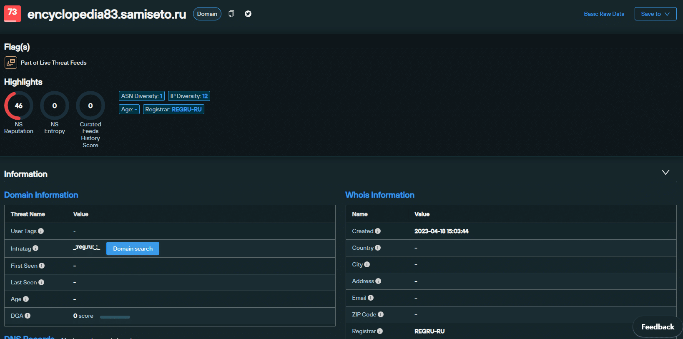The width and height of the screenshot is (683, 339).
Task: Open info icon next to Country
Action: point(378,248)
